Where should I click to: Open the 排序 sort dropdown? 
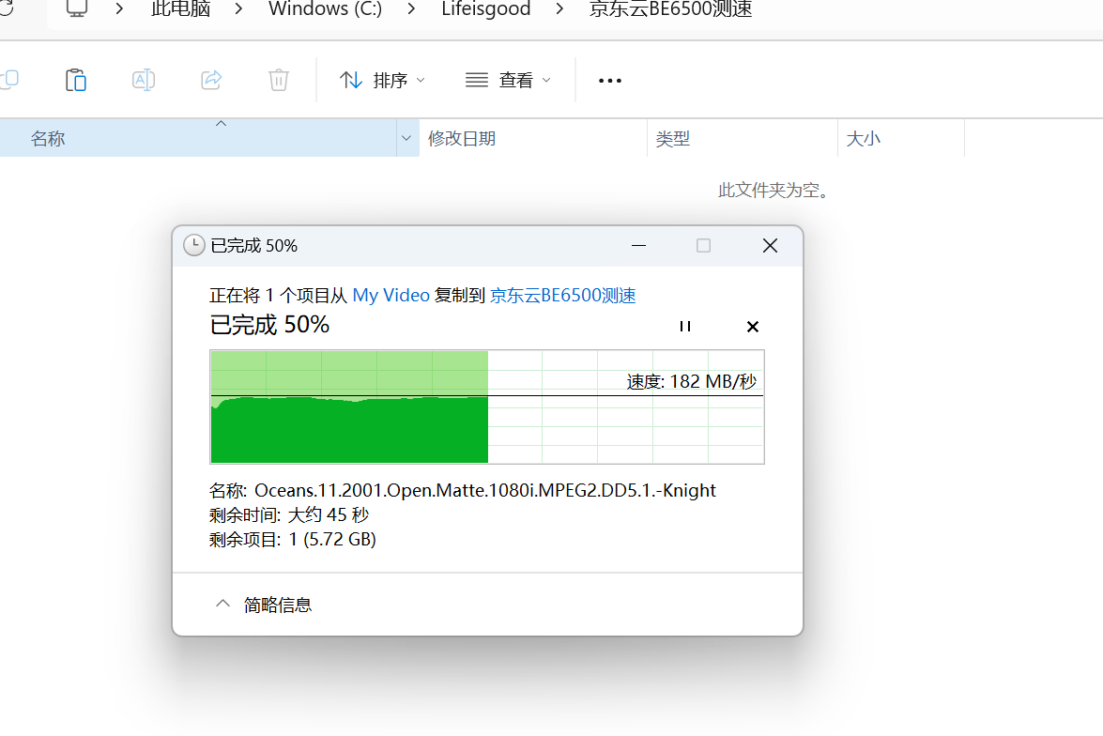point(382,80)
